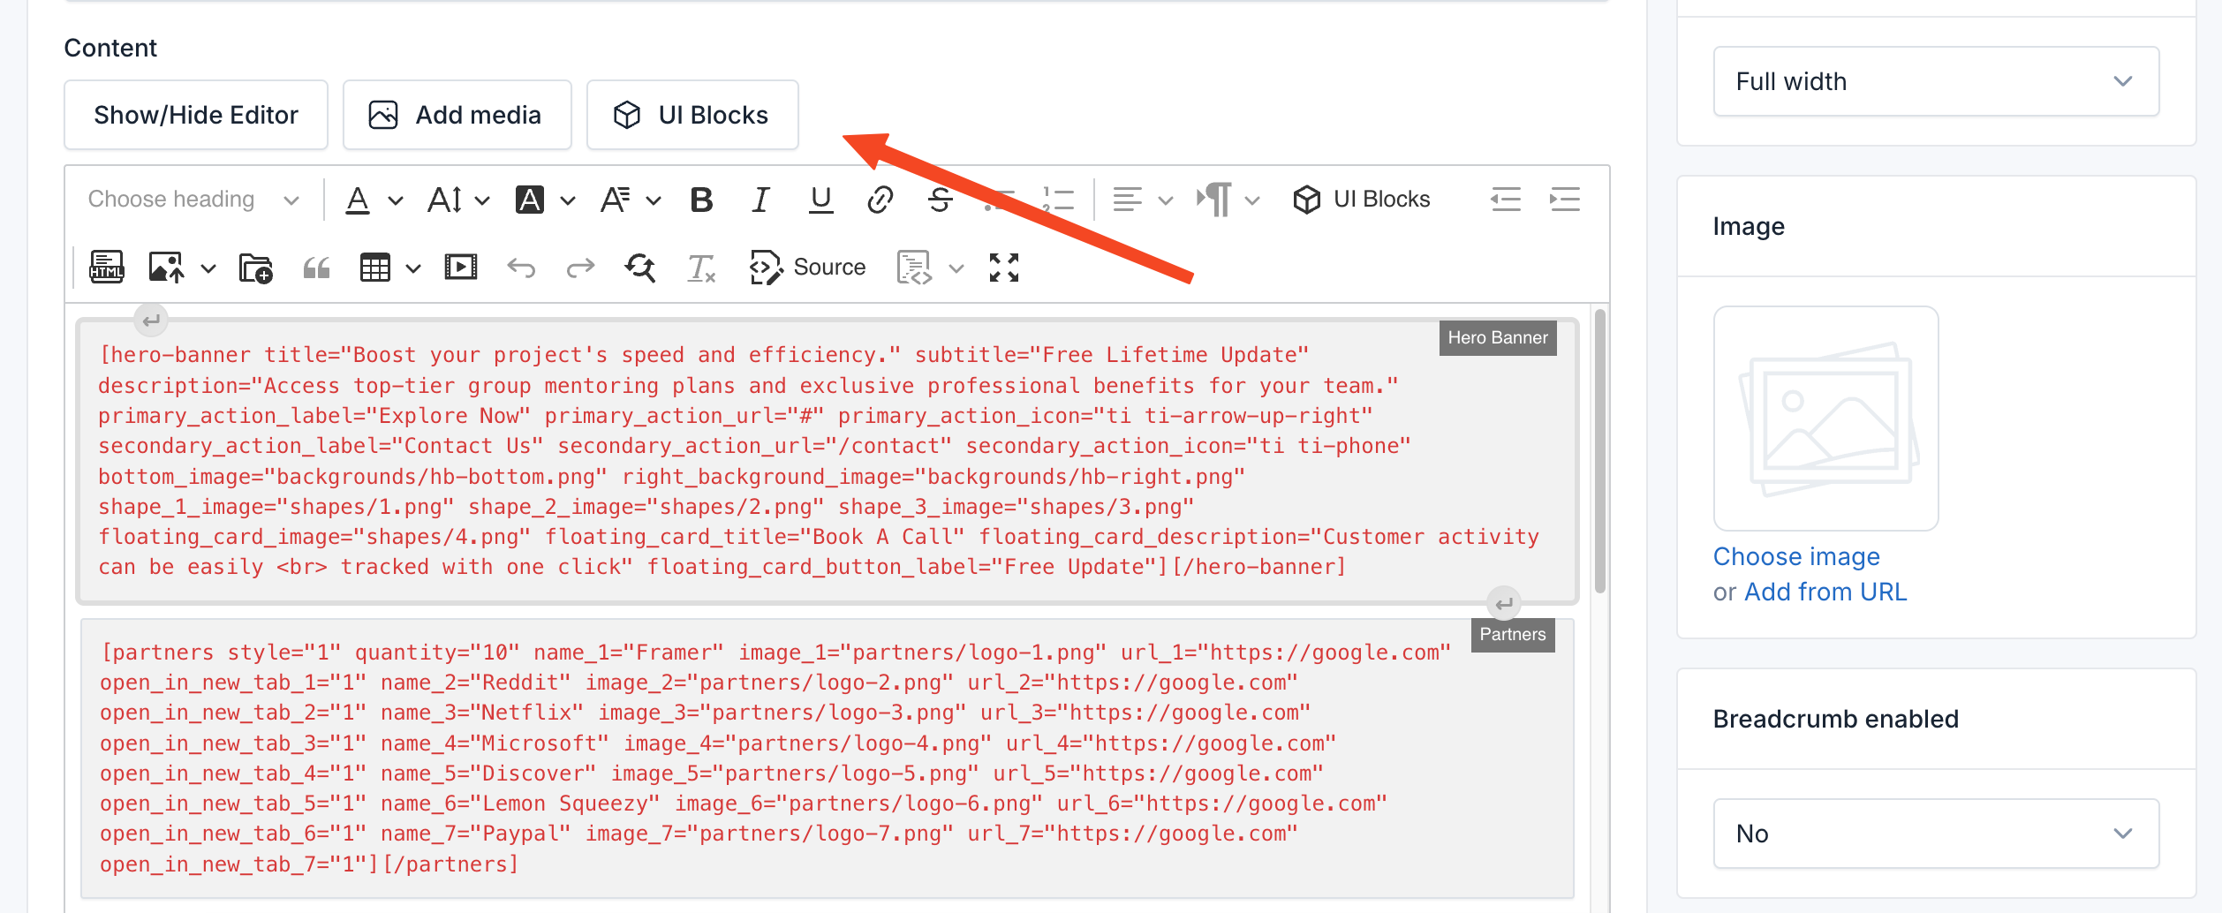Expand the insert table dropdown
The width and height of the screenshot is (2222, 913).
point(413,268)
